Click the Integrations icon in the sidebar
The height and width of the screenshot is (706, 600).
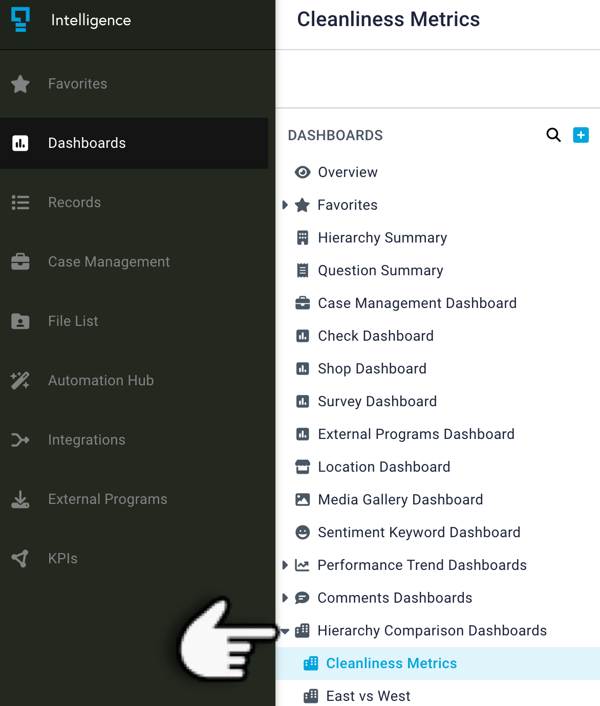[x=20, y=439]
